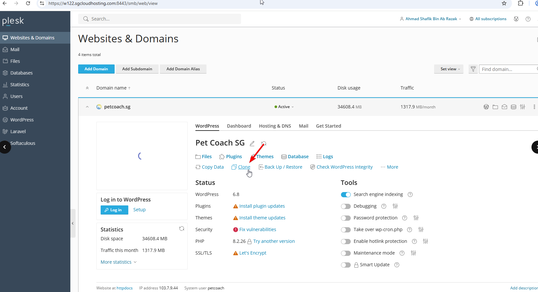Image resolution: width=538 pixels, height=292 pixels.
Task: Open the Active status dropdown for petcoach.sg
Action: coord(284,107)
